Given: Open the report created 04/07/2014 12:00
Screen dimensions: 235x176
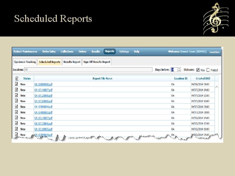Looking at the screenshot, I should [43, 95].
